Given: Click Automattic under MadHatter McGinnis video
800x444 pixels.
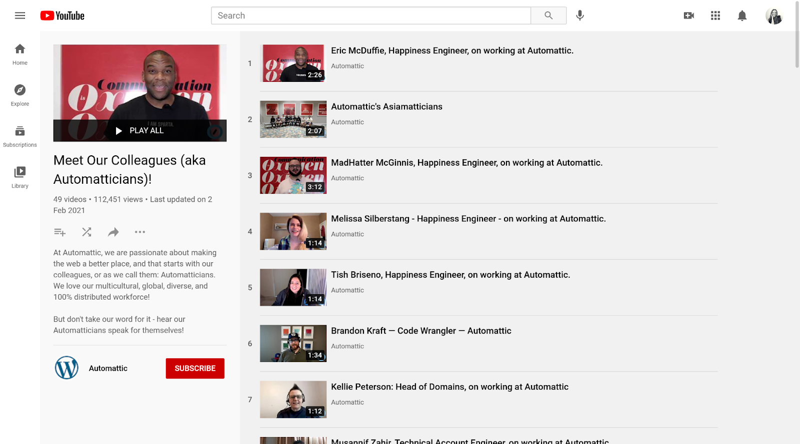Looking at the screenshot, I should (x=347, y=178).
